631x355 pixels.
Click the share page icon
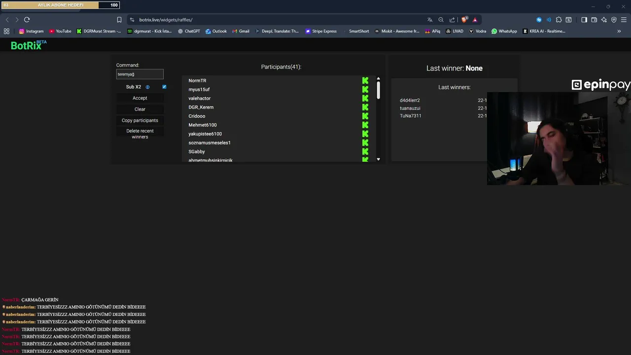tap(452, 20)
